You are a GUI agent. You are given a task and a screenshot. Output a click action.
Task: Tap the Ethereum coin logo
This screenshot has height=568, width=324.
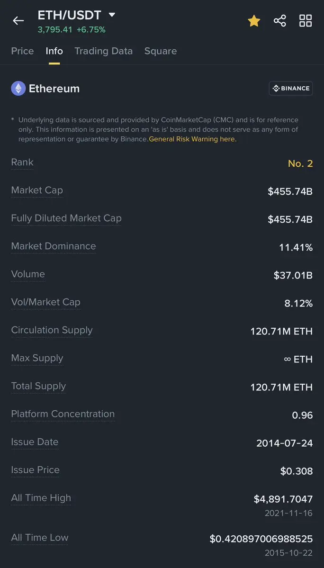[x=18, y=89]
